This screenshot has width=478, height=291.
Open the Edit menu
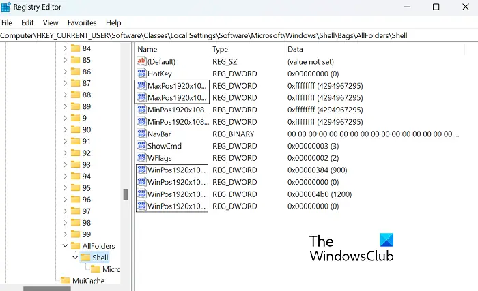[x=27, y=22]
